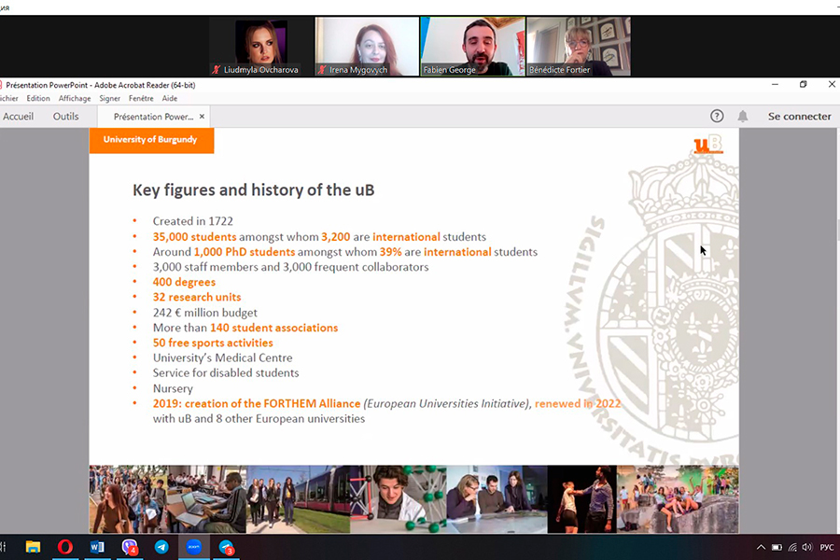The height and width of the screenshot is (560, 840).
Task: Select Fabien George video thumbnail
Action: (x=472, y=46)
